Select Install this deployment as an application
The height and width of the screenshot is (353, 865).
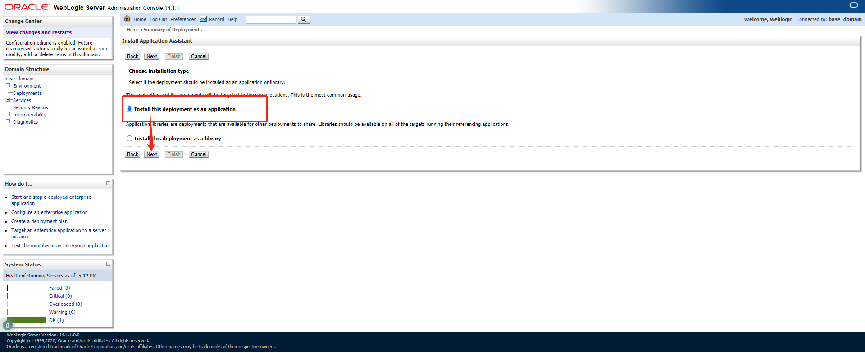pos(130,109)
